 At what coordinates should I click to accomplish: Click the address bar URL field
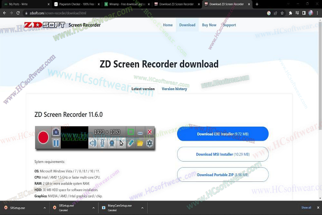pos(144,13)
